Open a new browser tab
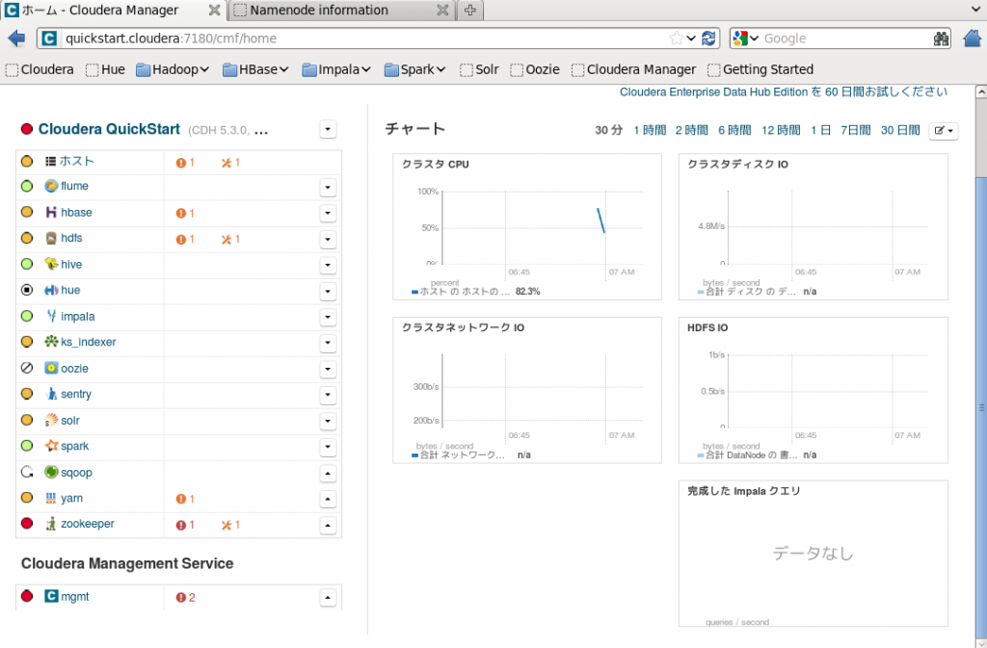This screenshot has width=987, height=648. click(x=470, y=10)
